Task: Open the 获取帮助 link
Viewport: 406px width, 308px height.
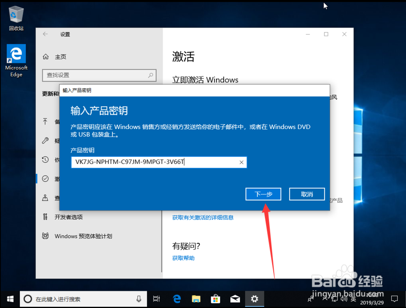Action: click(x=184, y=258)
